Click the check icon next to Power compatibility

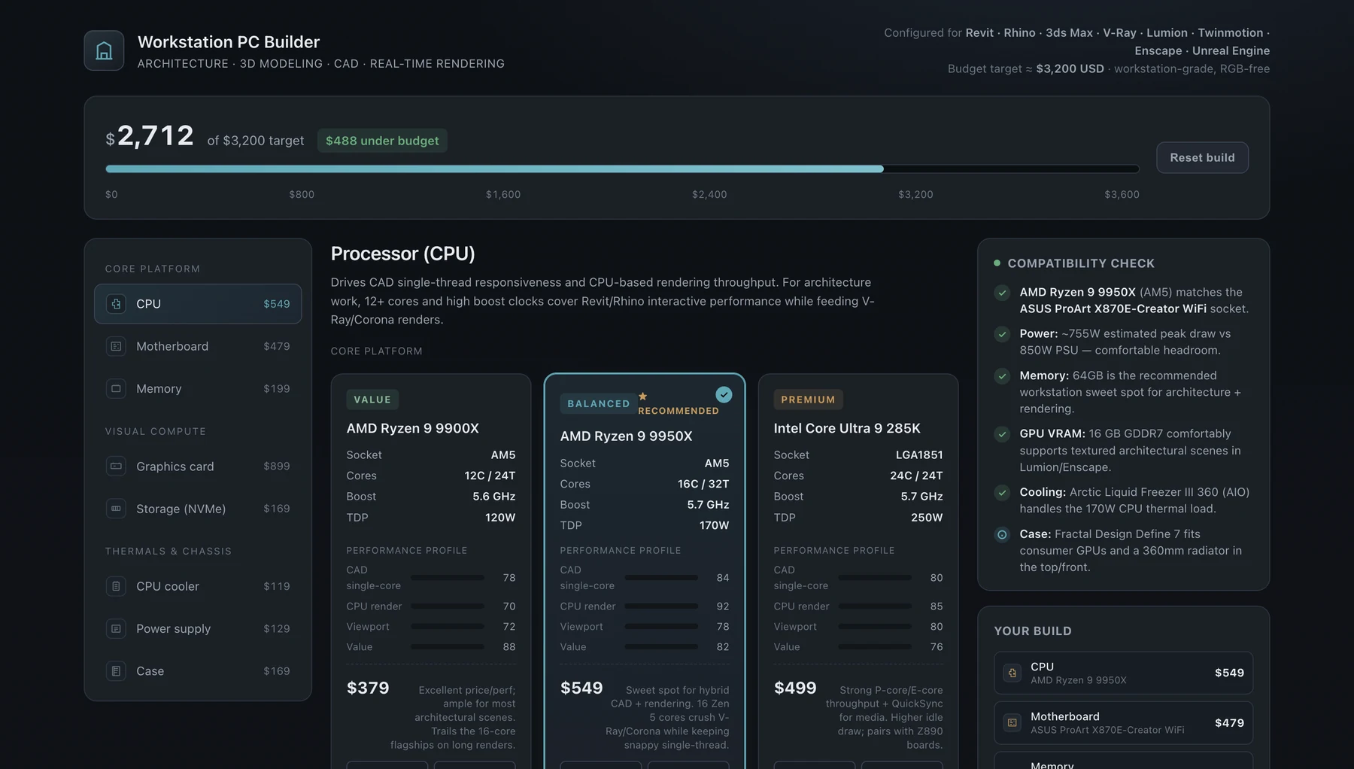pos(1002,334)
